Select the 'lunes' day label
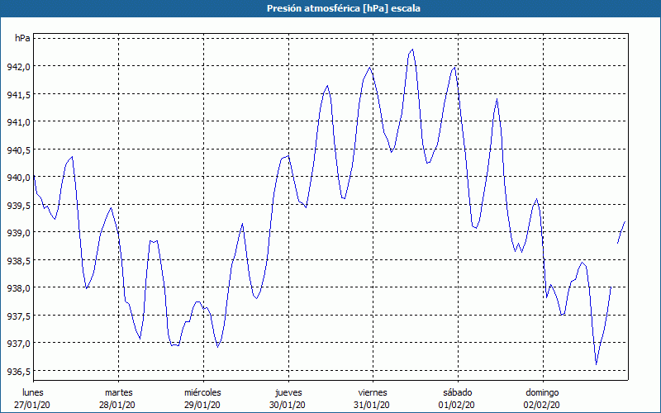The image size is (661, 413). pos(33,392)
